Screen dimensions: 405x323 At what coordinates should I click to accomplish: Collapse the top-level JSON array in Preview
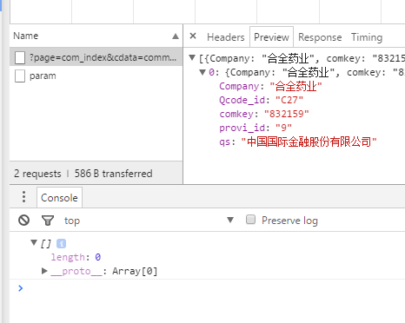[192, 57]
